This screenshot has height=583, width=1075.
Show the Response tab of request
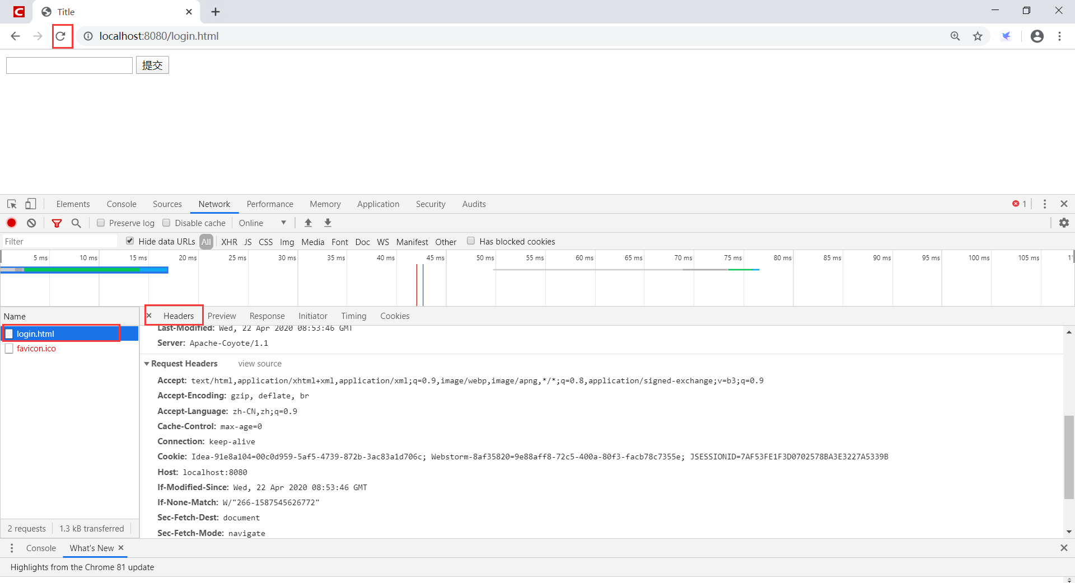point(267,316)
